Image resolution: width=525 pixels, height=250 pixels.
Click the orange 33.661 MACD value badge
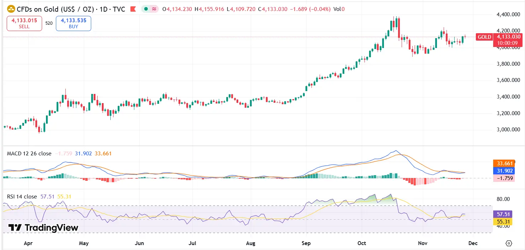point(504,163)
